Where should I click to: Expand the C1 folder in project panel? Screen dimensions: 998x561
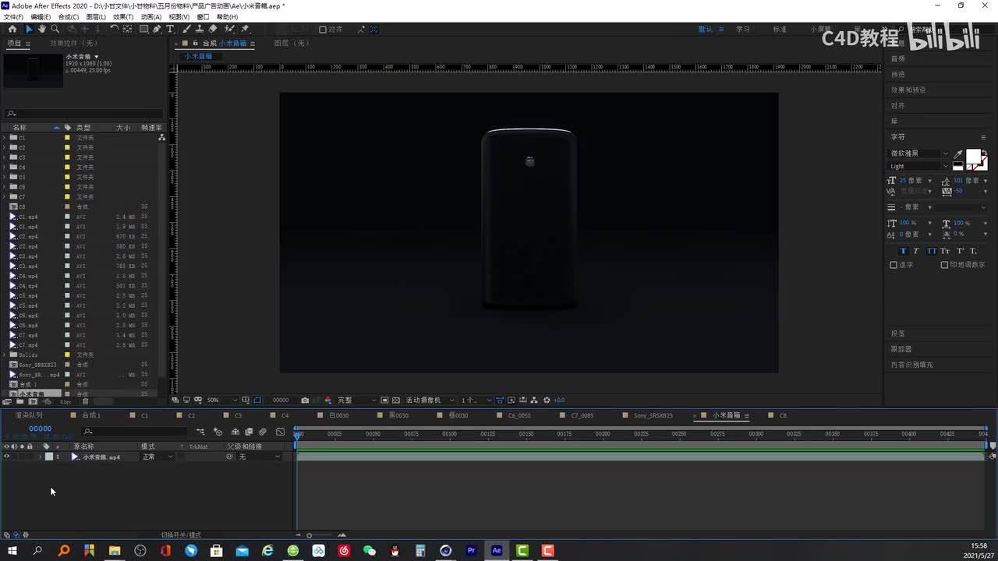(4, 138)
